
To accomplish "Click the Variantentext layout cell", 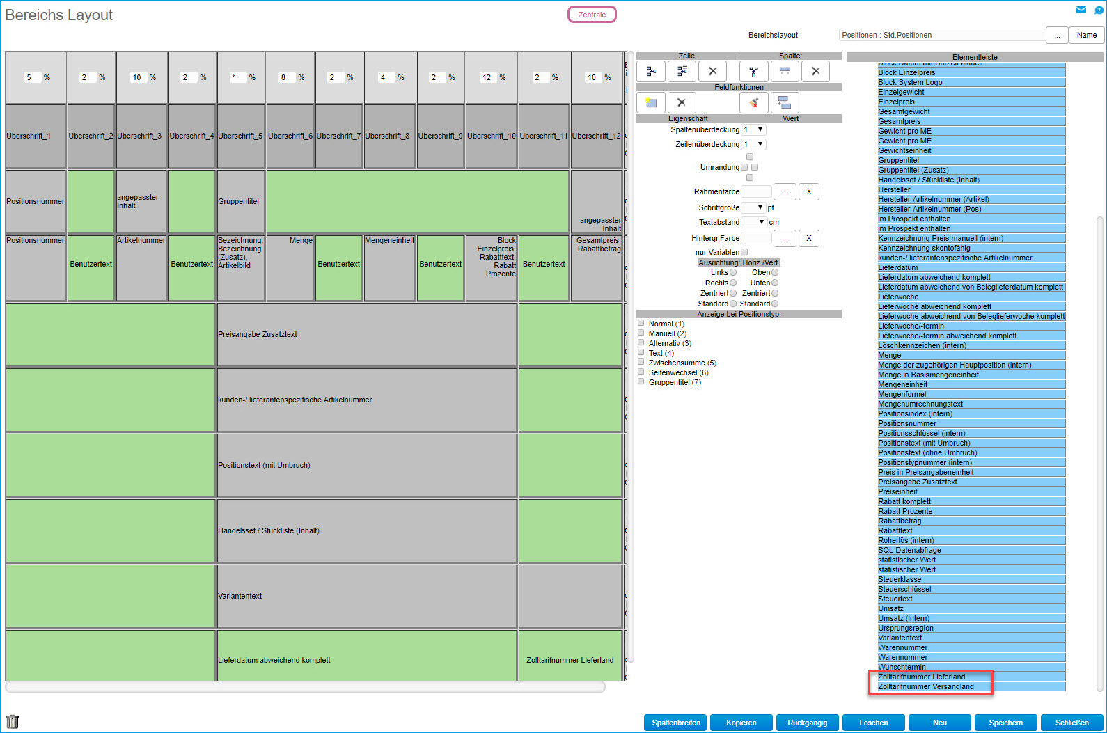I will (367, 596).
